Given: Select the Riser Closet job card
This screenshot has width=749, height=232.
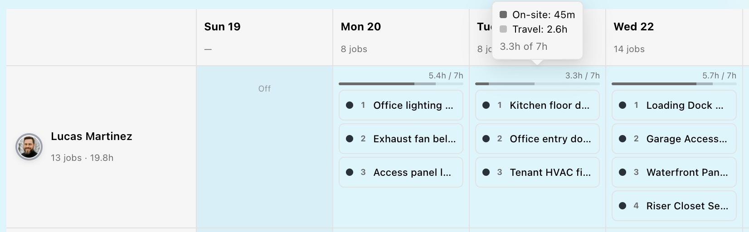Looking at the screenshot, I should tap(674, 206).
